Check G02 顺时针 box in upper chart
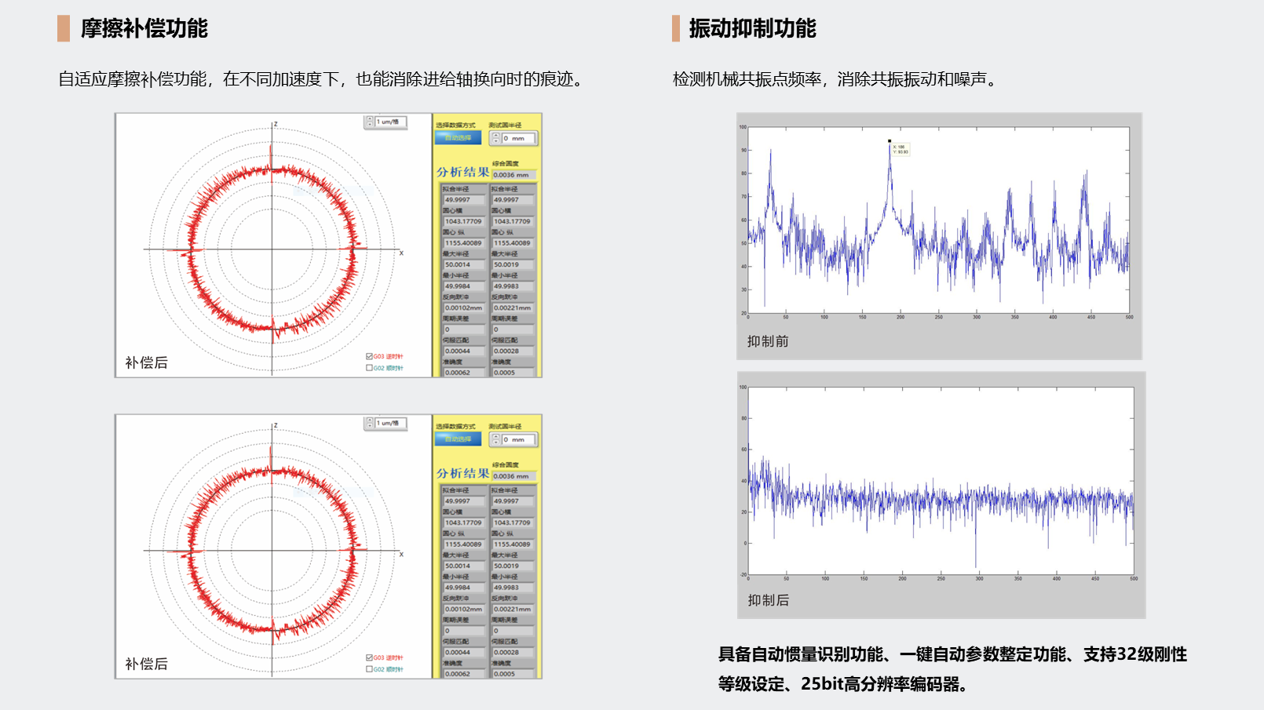The image size is (1264, 710). click(x=369, y=367)
